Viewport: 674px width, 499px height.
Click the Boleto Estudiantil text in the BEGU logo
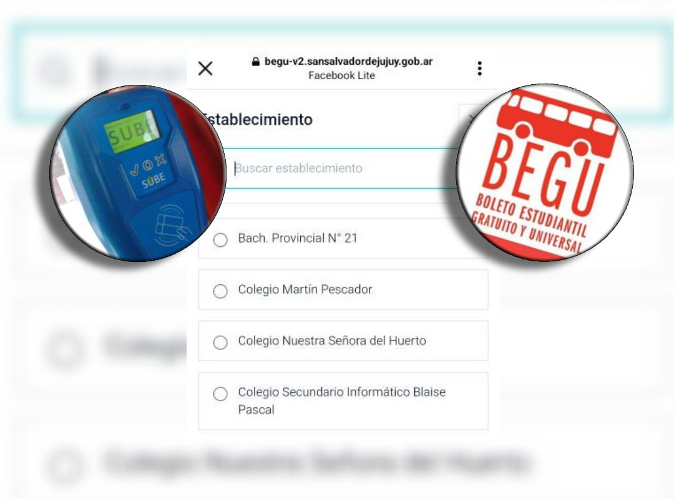pyautogui.click(x=532, y=215)
